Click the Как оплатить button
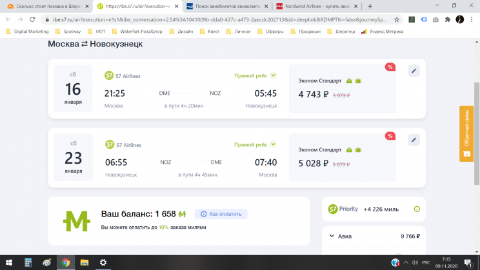The width and height of the screenshot is (480, 270). tap(221, 214)
